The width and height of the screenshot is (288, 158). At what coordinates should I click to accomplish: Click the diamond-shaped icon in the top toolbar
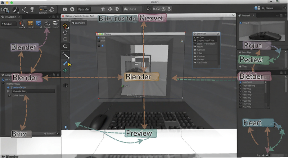pos(110,9)
